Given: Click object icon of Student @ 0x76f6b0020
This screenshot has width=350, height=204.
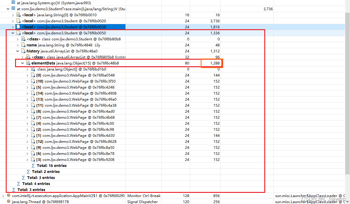Looking at the screenshot, I should click(18, 21).
